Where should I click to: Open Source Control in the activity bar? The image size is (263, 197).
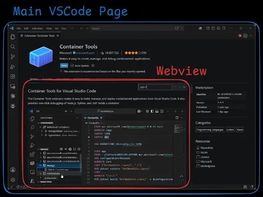[x=13, y=57]
